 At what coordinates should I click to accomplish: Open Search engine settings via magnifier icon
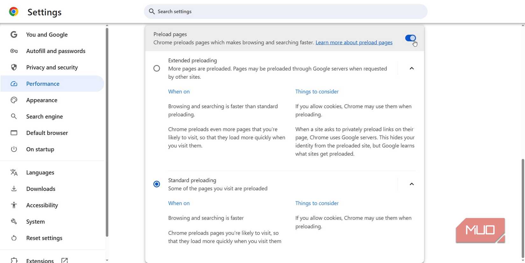point(14,116)
